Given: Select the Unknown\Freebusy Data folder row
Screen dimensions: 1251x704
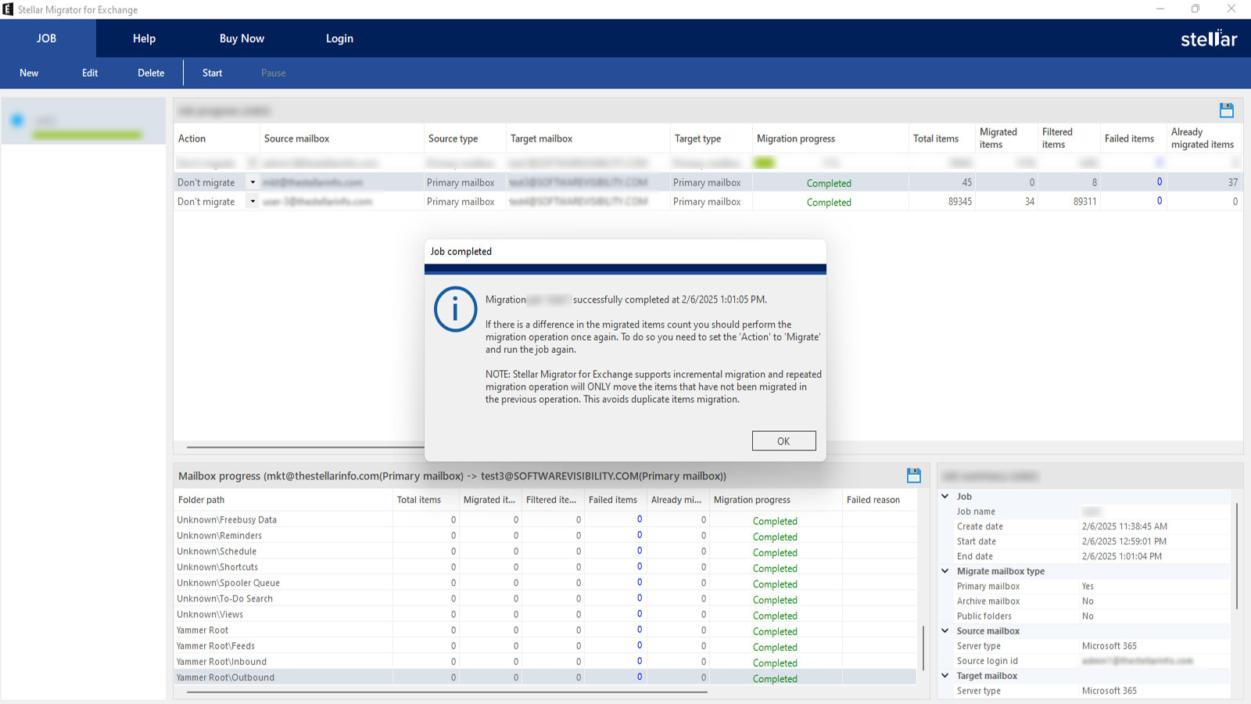Looking at the screenshot, I should tap(545, 520).
